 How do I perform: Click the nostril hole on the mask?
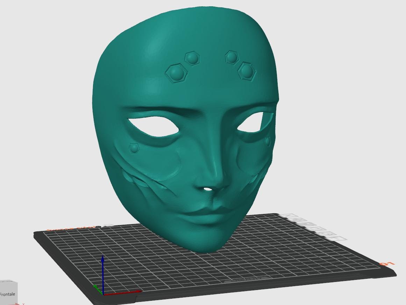207,189
